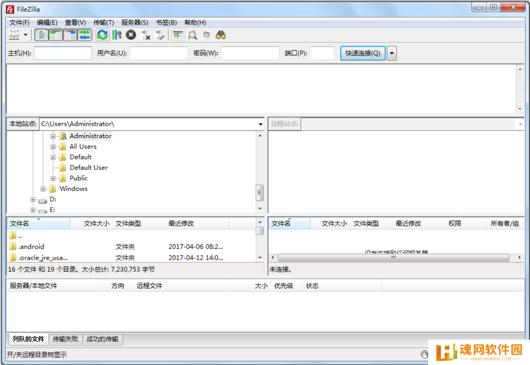This screenshot has width=530, height=365.
Task: Open recursive file search binoculars
Action: point(221,35)
